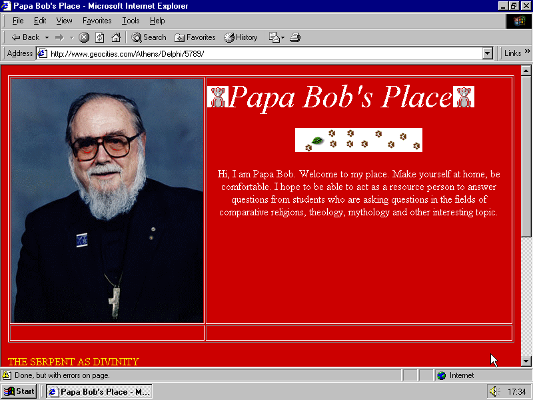Open the Tools menu

point(131,21)
